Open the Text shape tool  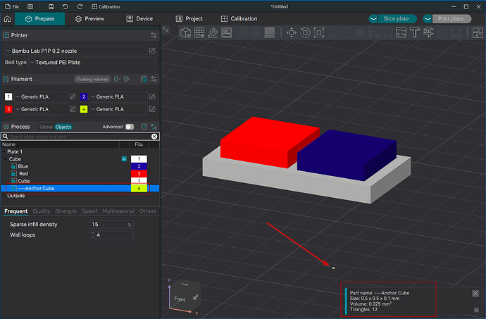click(x=414, y=32)
